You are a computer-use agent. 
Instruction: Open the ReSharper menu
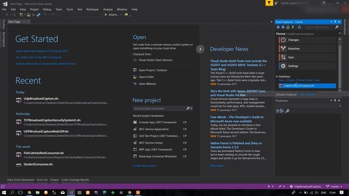(93, 9)
